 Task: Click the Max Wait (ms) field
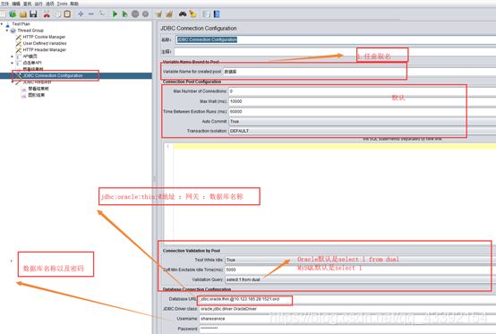click(x=362, y=101)
